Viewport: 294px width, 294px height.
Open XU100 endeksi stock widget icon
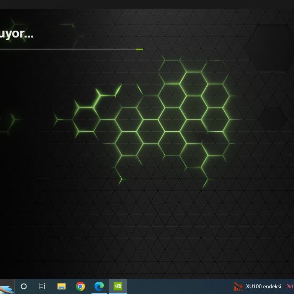coord(238,286)
